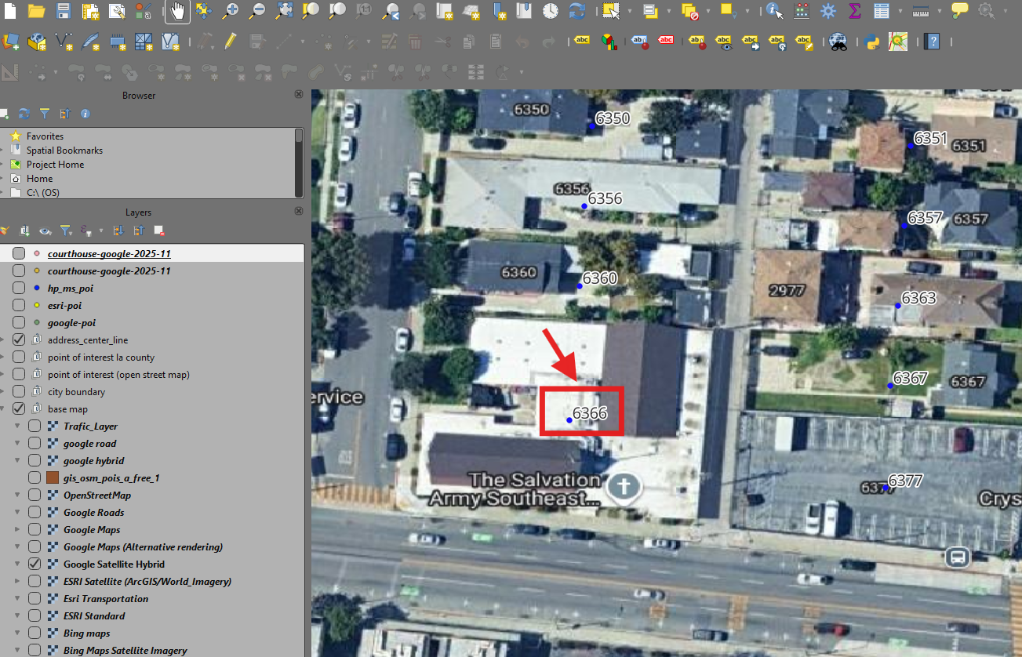Open the Python Console icon
The image size is (1022, 657).
coord(871,42)
